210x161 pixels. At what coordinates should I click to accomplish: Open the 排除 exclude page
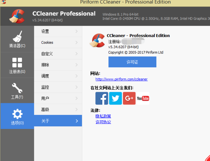click(x=58, y=65)
